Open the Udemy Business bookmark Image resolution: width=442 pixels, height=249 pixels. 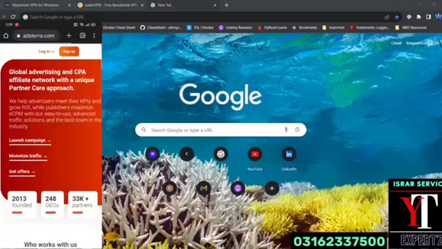pos(236,27)
